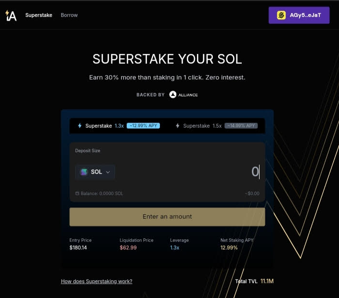Click the wallet icon beside AGy5..eJaT

281,15
